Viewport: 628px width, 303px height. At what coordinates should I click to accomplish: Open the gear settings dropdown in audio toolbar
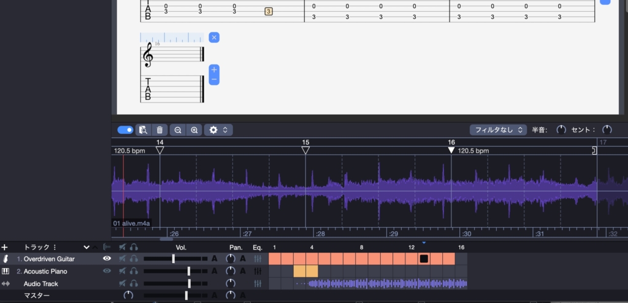219,130
